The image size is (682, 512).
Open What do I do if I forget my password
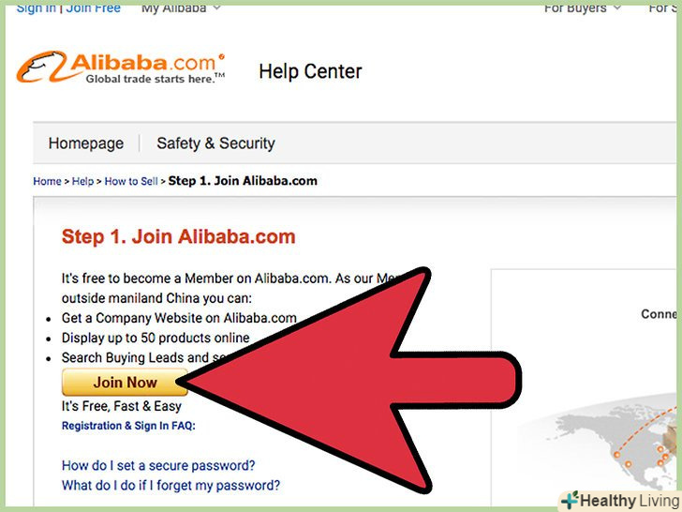pyautogui.click(x=170, y=485)
